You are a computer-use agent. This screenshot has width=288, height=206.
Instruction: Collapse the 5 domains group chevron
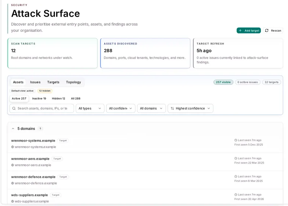[13, 129]
